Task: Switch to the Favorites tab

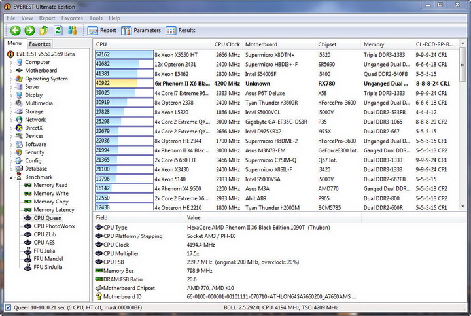Action: tap(40, 44)
